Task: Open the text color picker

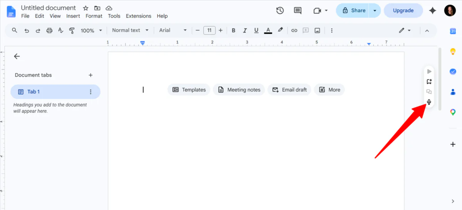Action: (x=268, y=30)
